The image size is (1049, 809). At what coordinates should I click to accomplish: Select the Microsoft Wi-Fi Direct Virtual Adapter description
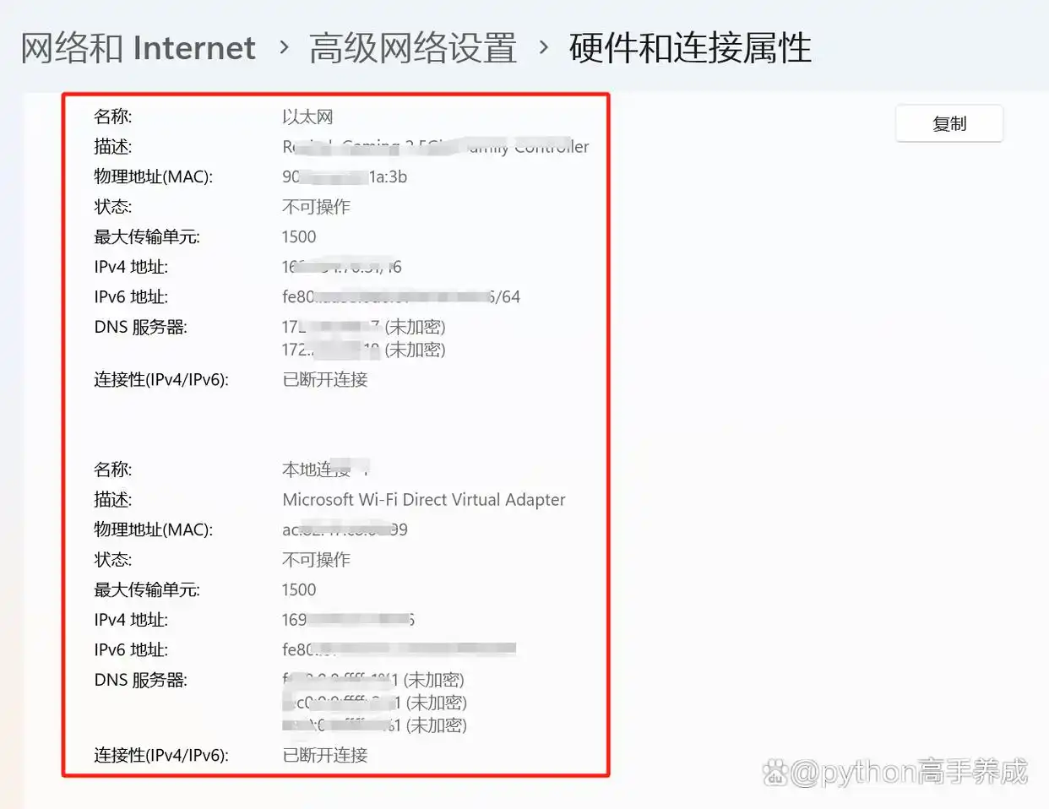423,499
